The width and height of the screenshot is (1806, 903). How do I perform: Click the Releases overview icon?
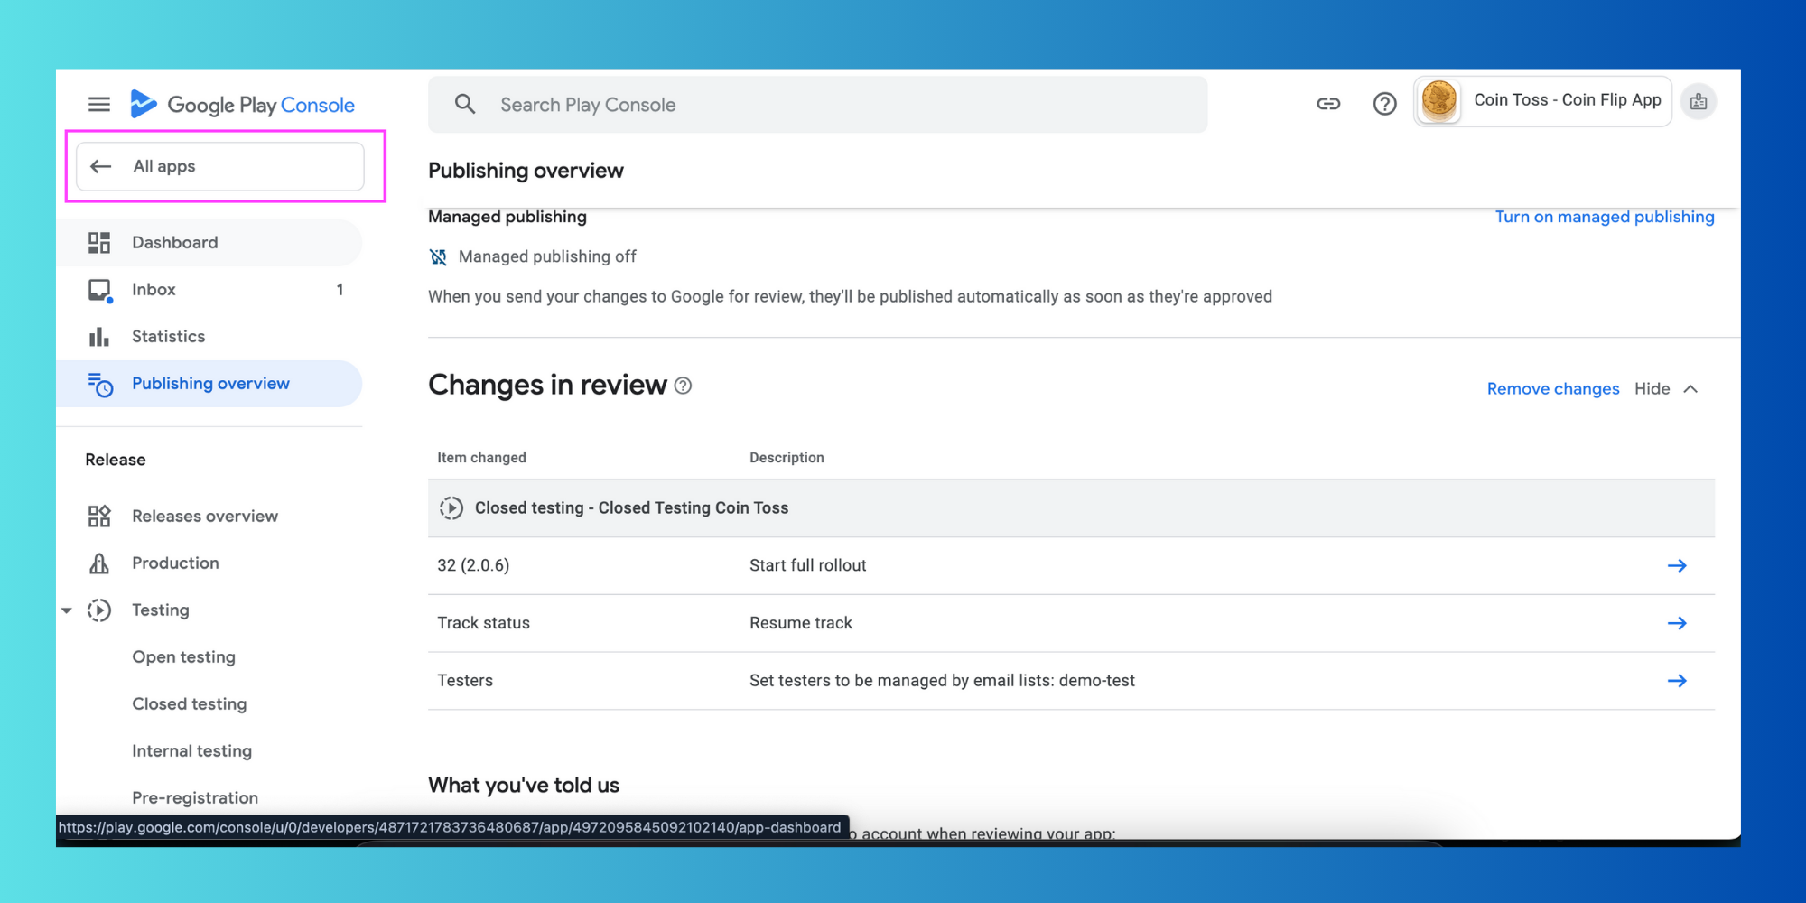click(x=99, y=517)
